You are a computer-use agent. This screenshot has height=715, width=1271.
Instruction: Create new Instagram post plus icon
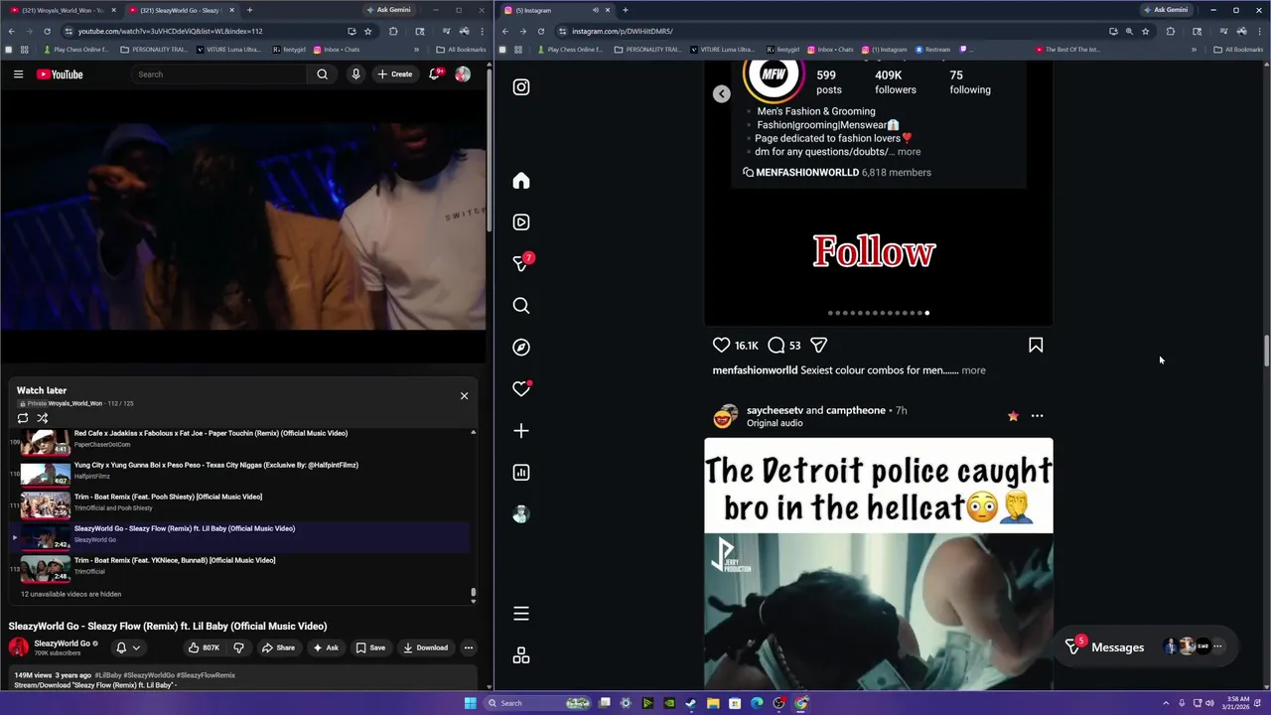(x=521, y=431)
